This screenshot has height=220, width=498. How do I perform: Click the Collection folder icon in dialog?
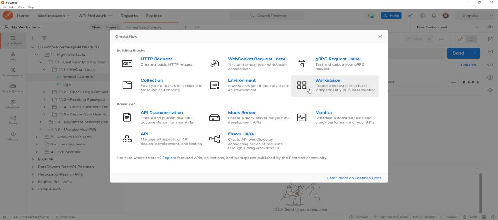point(127,85)
